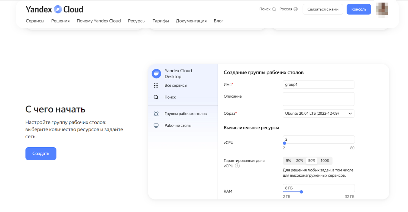Open the Сервисы menu
Image resolution: width=408 pixels, height=212 pixels.
coord(35,21)
